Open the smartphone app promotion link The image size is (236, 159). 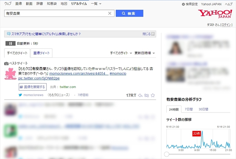[46, 34]
